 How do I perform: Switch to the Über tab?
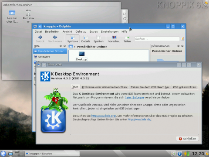(x=75, y=87)
